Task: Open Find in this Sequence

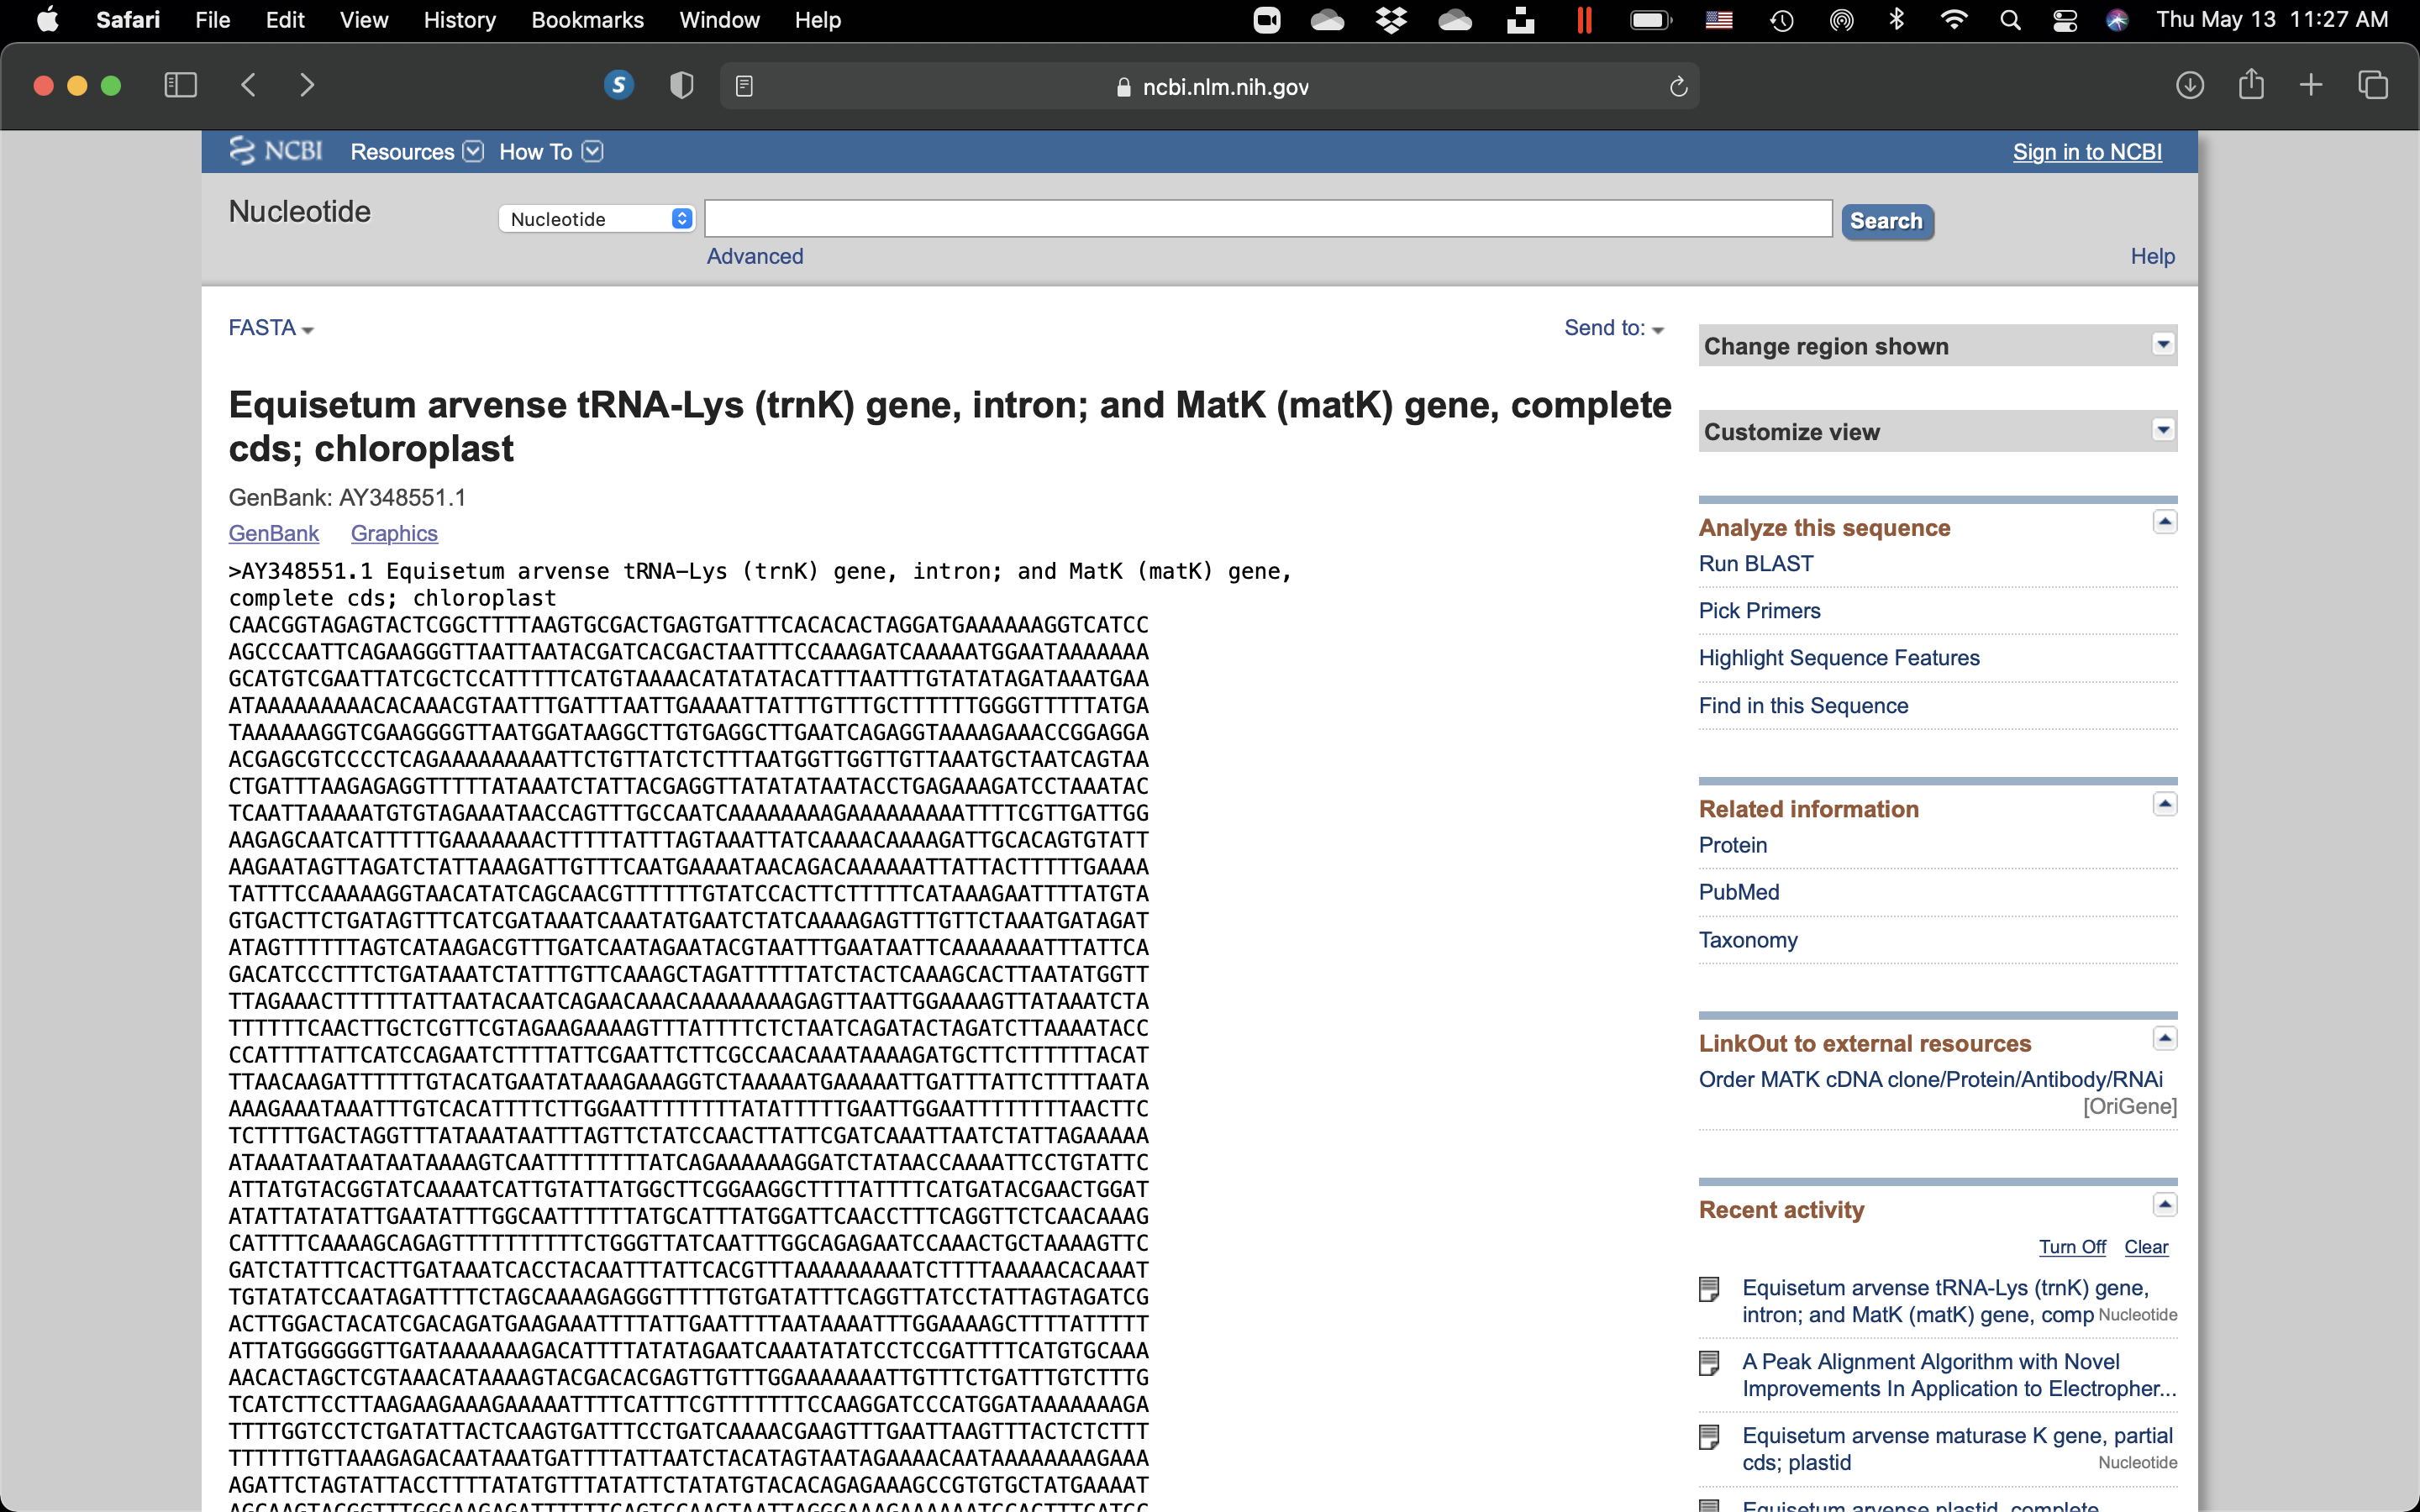Action: tap(1803, 706)
